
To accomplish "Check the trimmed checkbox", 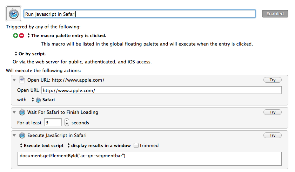I will coord(136,145).
